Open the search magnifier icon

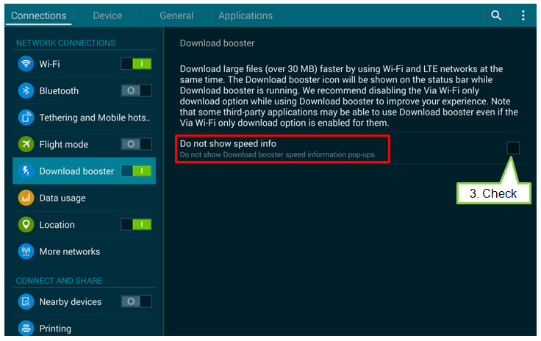pos(496,15)
